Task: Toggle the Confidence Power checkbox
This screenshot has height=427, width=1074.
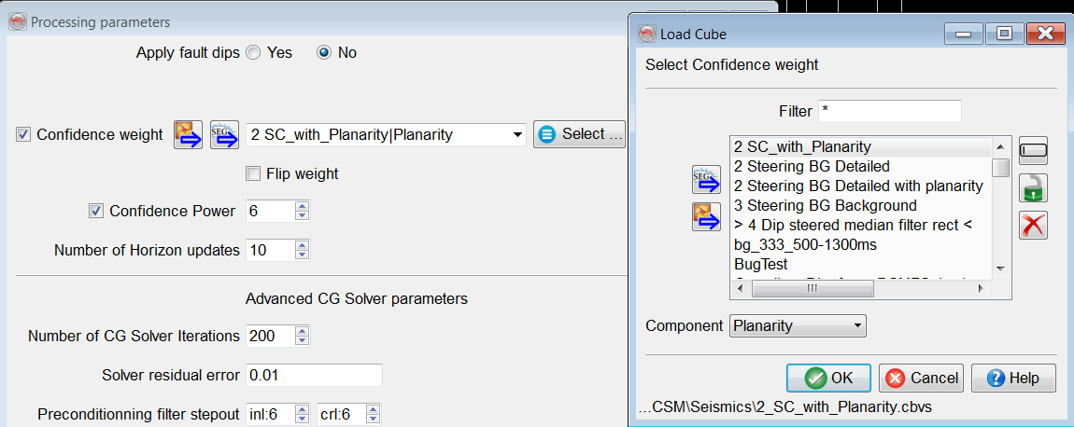Action: 96,211
